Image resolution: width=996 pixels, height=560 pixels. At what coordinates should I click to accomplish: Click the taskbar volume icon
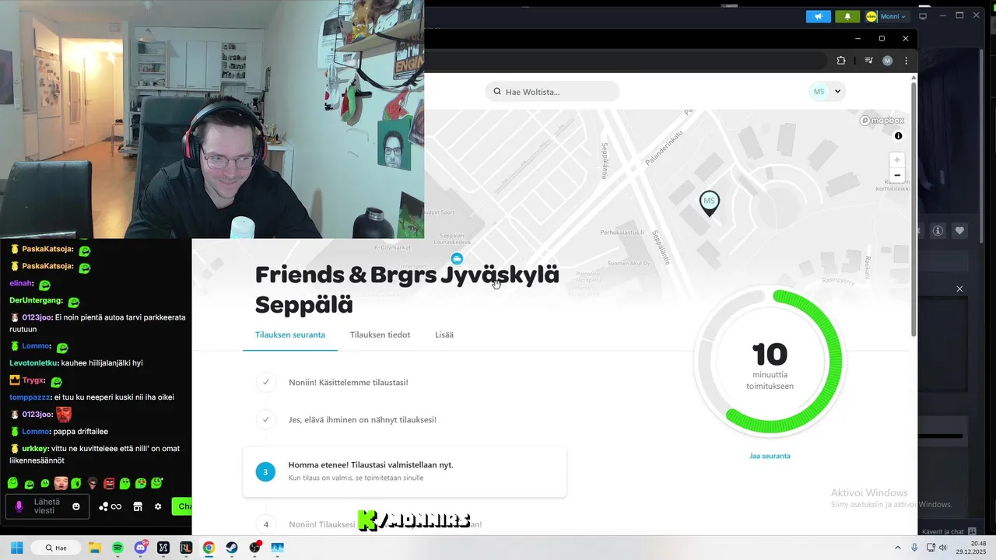[942, 548]
